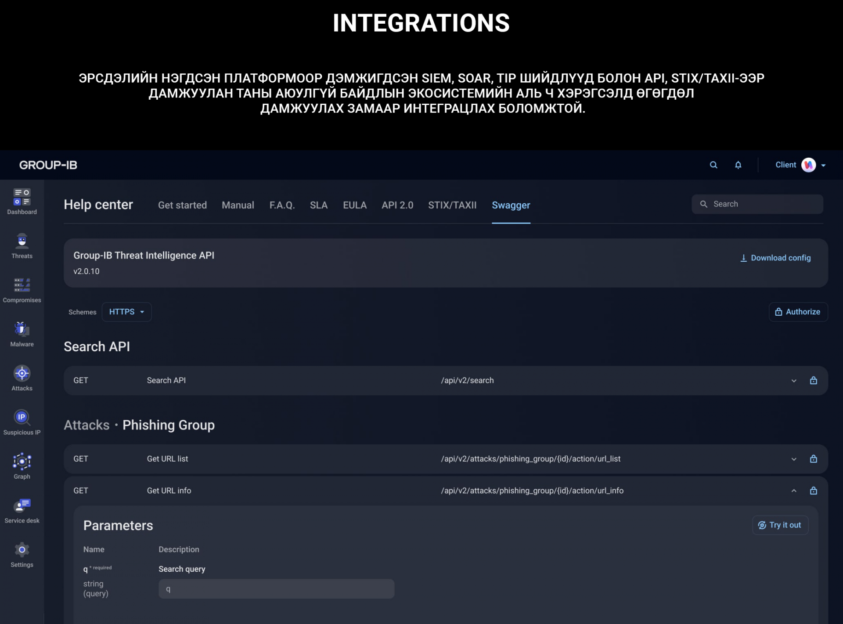Collapse the Get URL info endpoint
This screenshot has height=624, width=843.
pos(794,491)
